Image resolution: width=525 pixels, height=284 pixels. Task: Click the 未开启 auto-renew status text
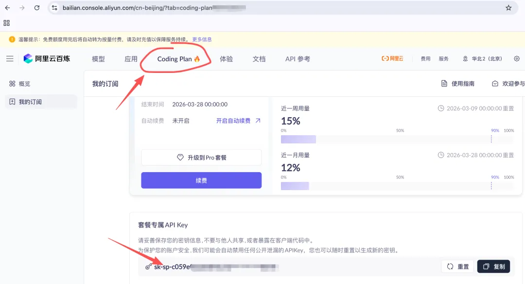[181, 121]
